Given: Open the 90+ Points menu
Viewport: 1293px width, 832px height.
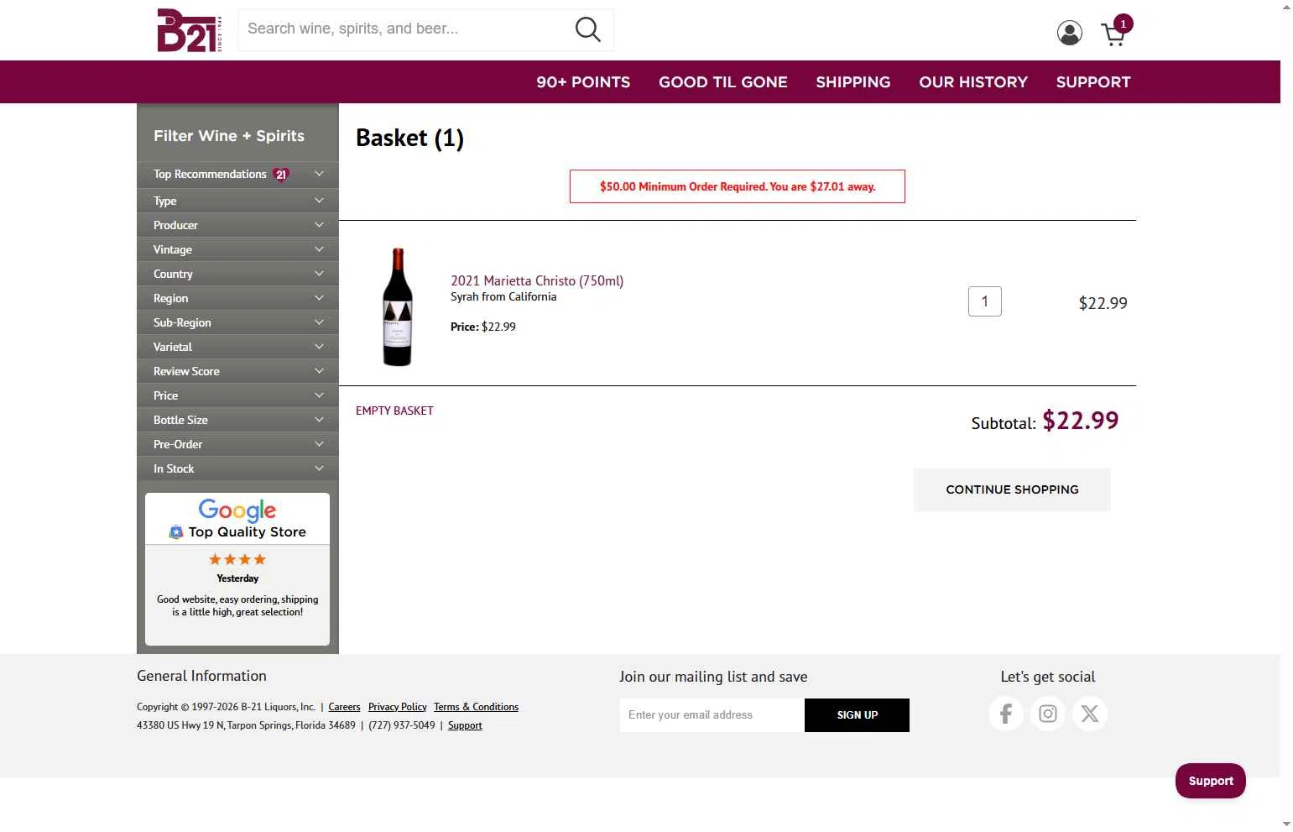Looking at the screenshot, I should tap(583, 82).
